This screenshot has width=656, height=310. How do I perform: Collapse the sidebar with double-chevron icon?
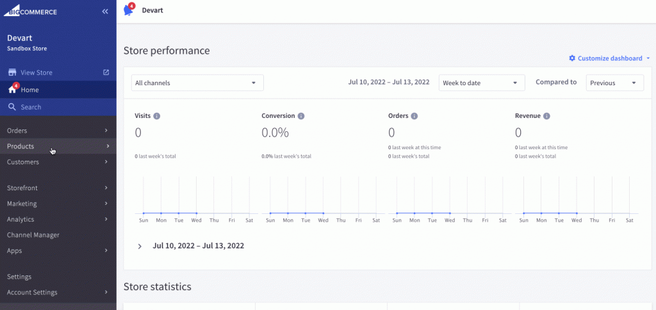click(105, 12)
